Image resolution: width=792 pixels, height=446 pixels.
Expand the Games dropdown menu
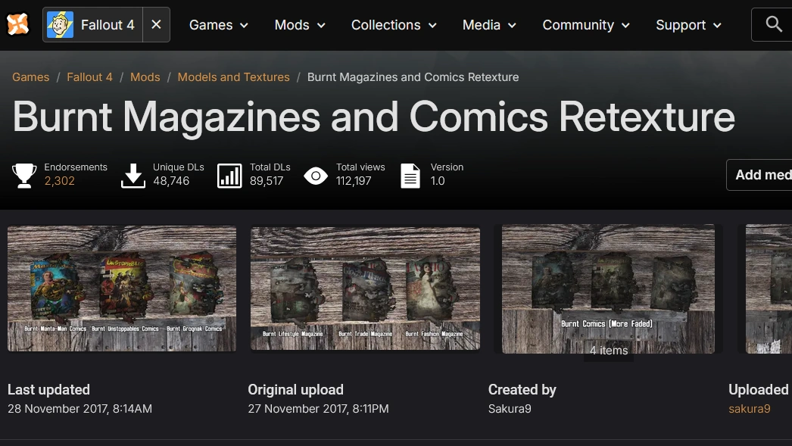point(219,25)
